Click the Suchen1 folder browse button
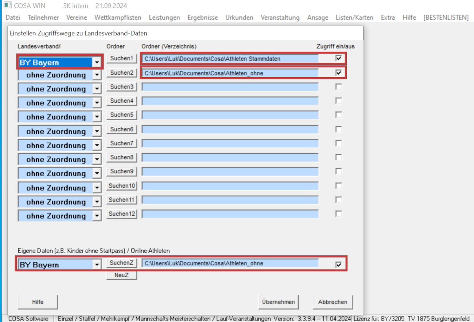 [122, 58]
